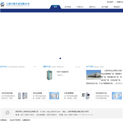Open the factory building photo
The width and height of the screenshot is (123, 123).
pyautogui.click(x=94, y=75)
